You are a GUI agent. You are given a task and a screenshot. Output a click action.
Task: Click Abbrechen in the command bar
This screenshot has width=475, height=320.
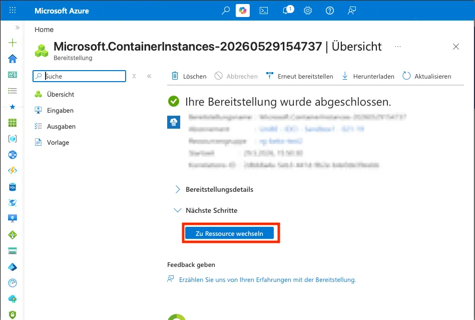(x=236, y=76)
